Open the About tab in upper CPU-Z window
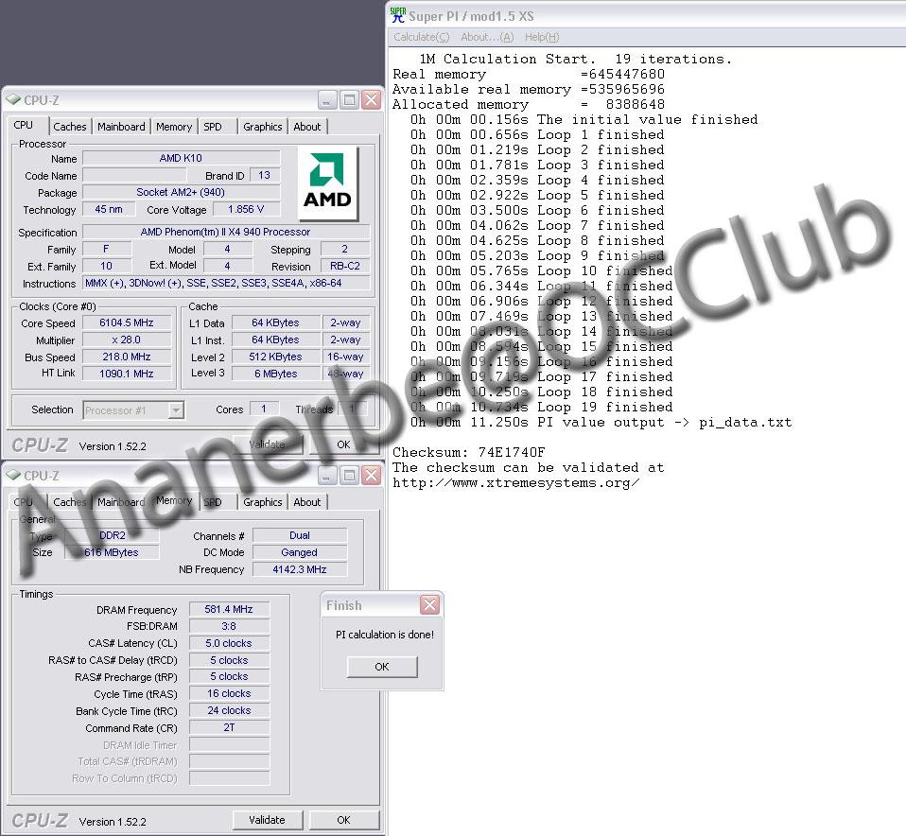This screenshot has width=906, height=836. [x=306, y=127]
